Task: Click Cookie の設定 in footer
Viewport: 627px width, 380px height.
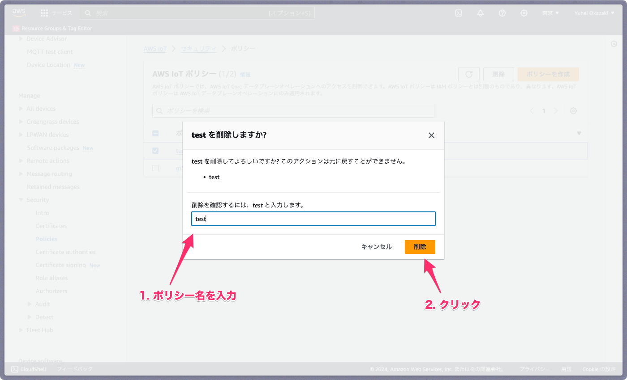Action: click(599, 369)
